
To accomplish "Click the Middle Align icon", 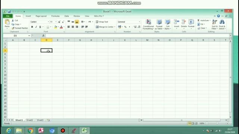I will click(73, 22).
